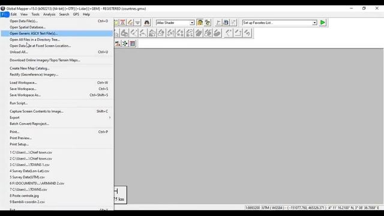Image resolution: width=384 pixels, height=216 pixels.
Task: Select Open Generic ASCII Text File(s)...
Action: click(x=57, y=34)
